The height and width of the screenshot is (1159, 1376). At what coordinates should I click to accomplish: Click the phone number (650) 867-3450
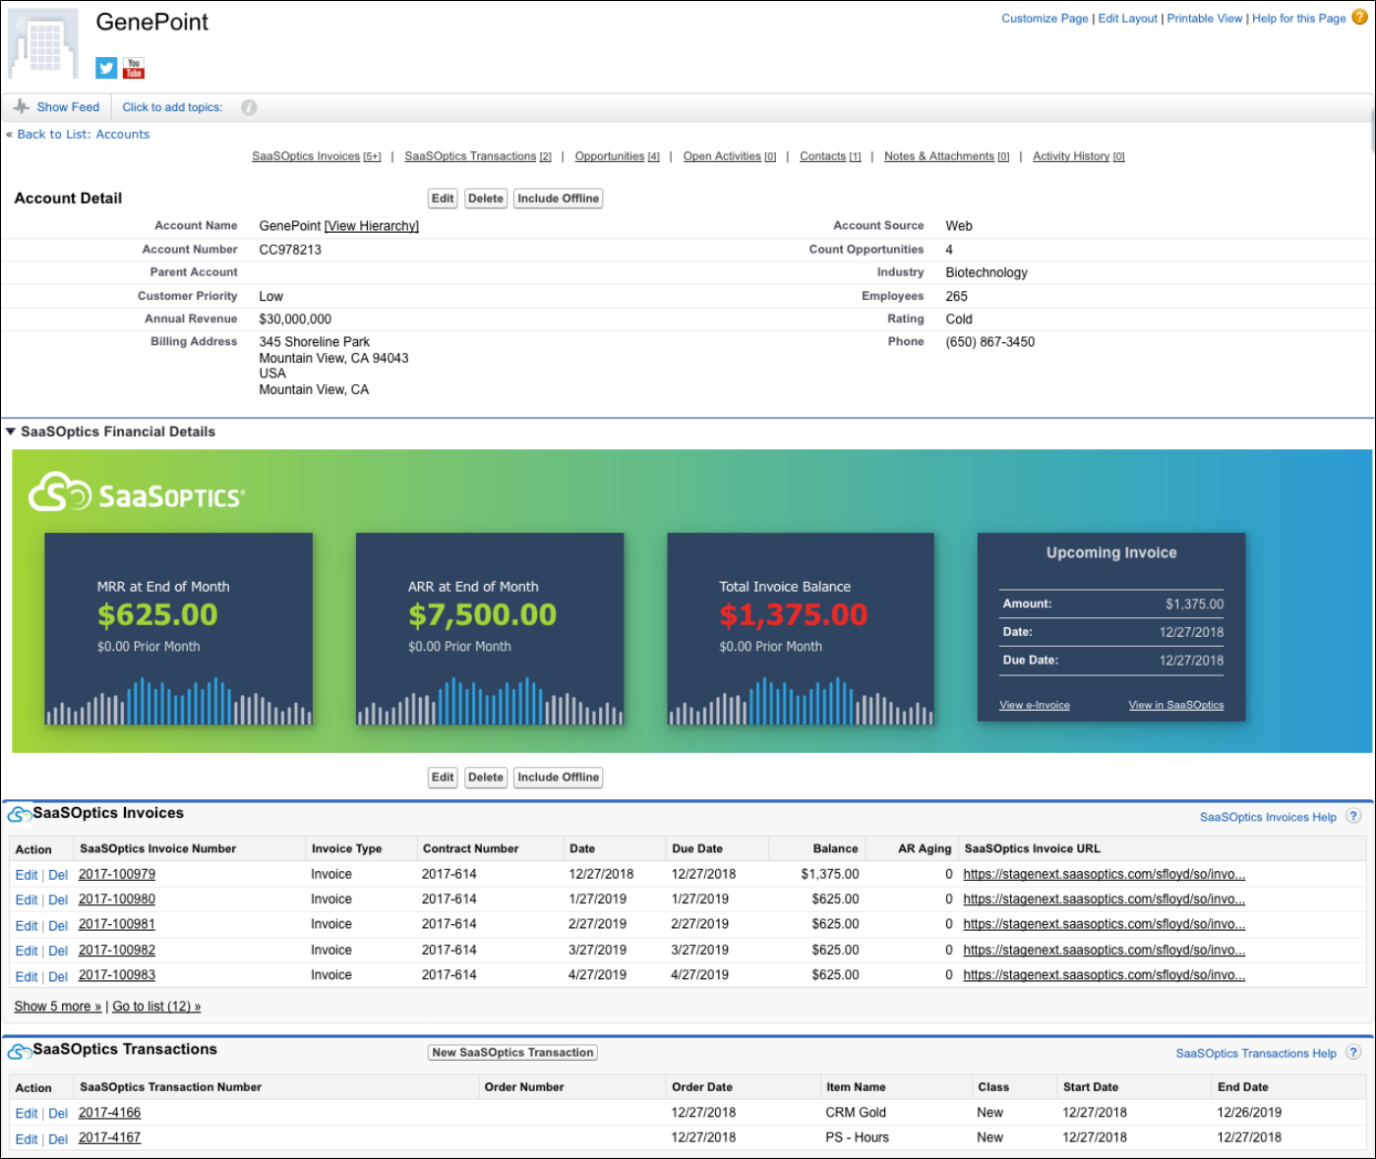(990, 342)
